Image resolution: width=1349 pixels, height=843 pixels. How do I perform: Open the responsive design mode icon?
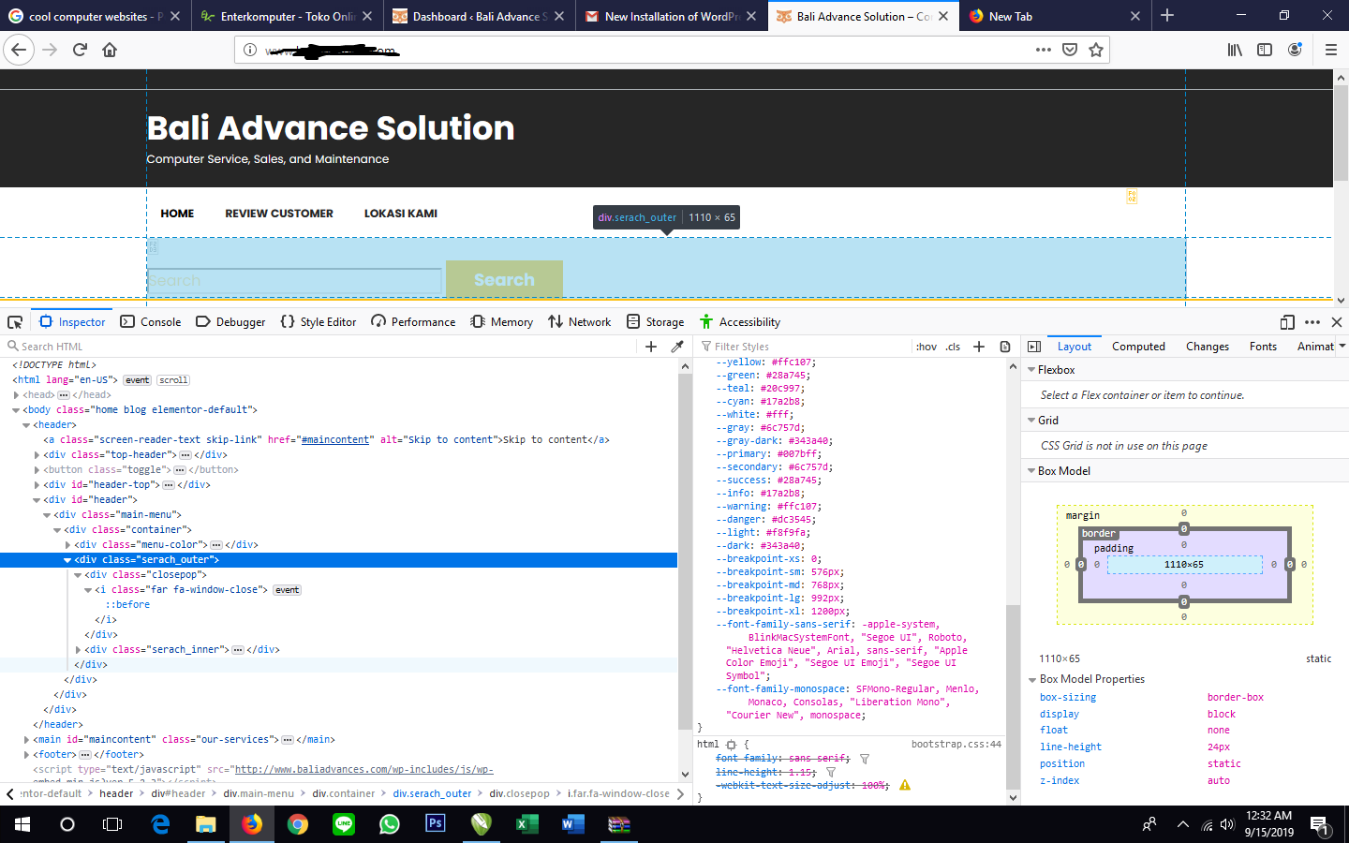[1287, 322]
